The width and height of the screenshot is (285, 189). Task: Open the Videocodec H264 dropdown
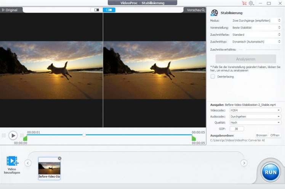pos(255,110)
